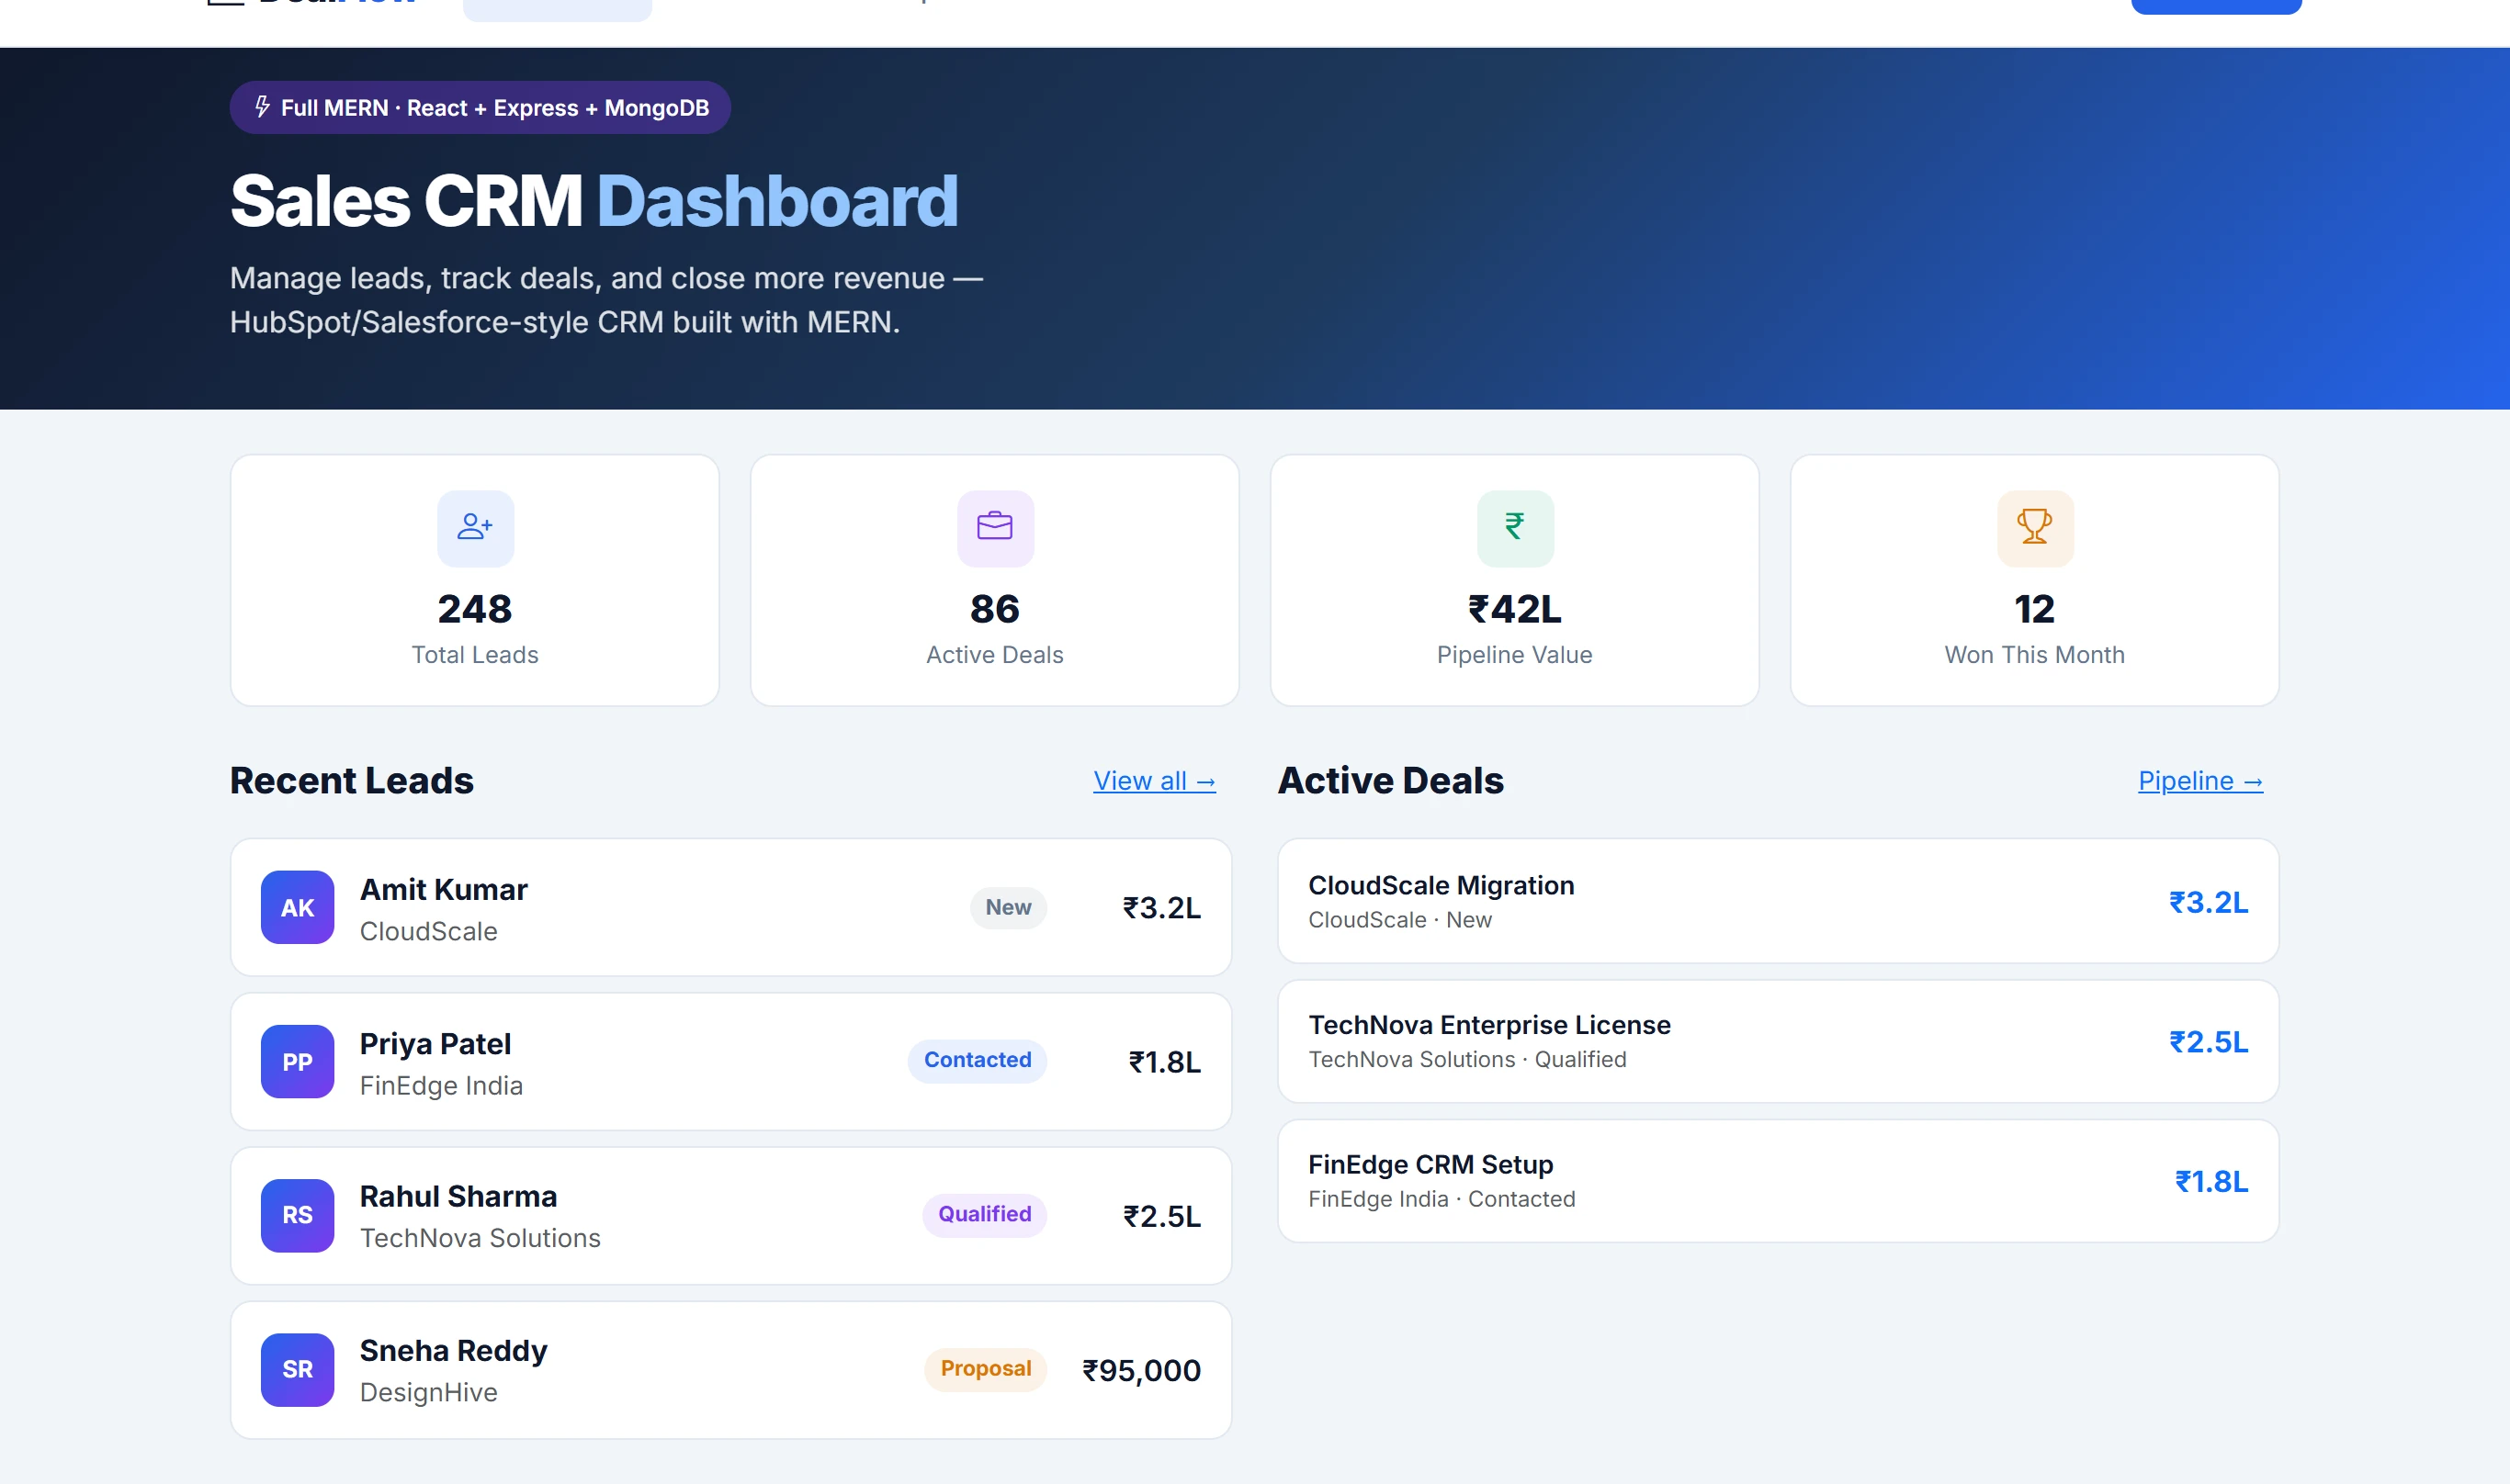Viewport: 2510px width, 1484px height.
Task: Click the blue ₹3.2L value on CloudScale Migration
Action: pos(2208,902)
